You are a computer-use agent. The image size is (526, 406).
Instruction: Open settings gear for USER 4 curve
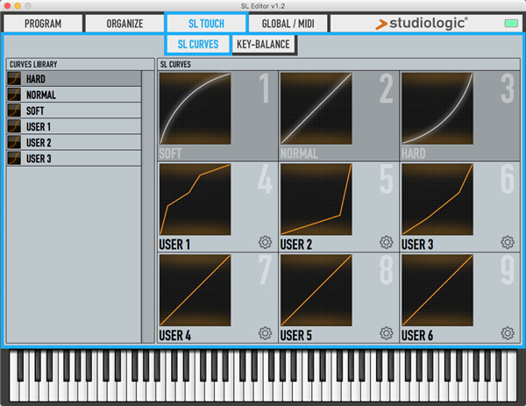coord(265,333)
